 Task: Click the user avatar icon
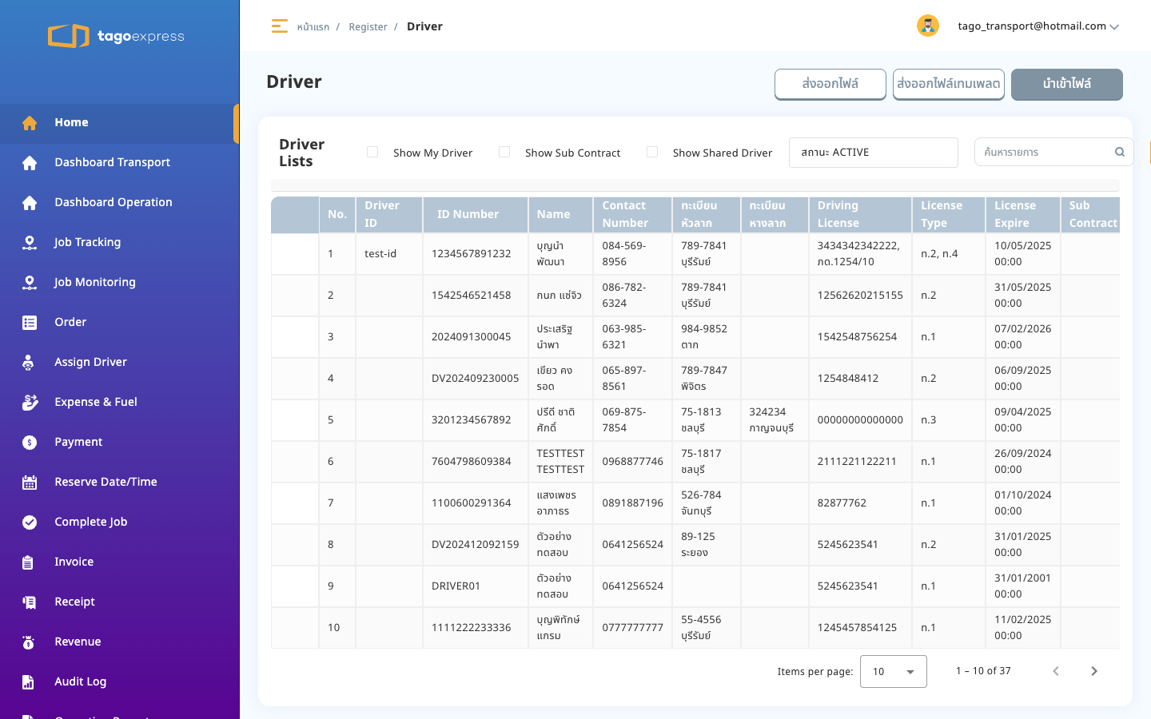tap(927, 26)
